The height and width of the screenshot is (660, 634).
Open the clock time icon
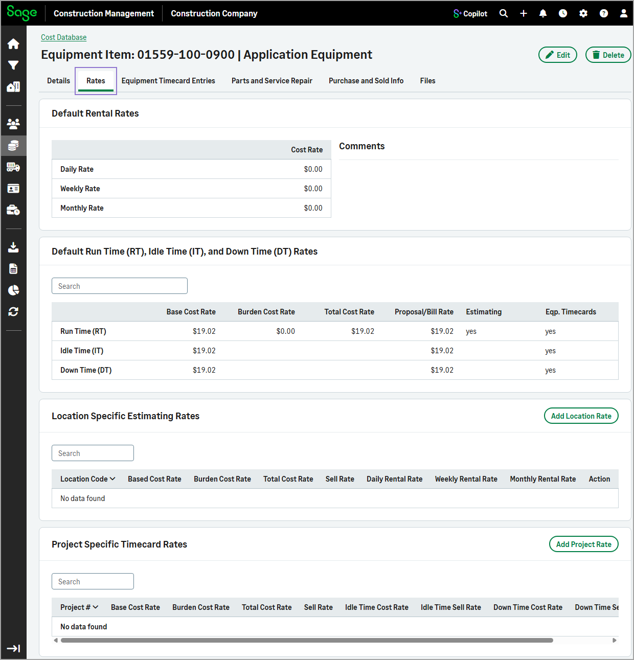tap(563, 13)
